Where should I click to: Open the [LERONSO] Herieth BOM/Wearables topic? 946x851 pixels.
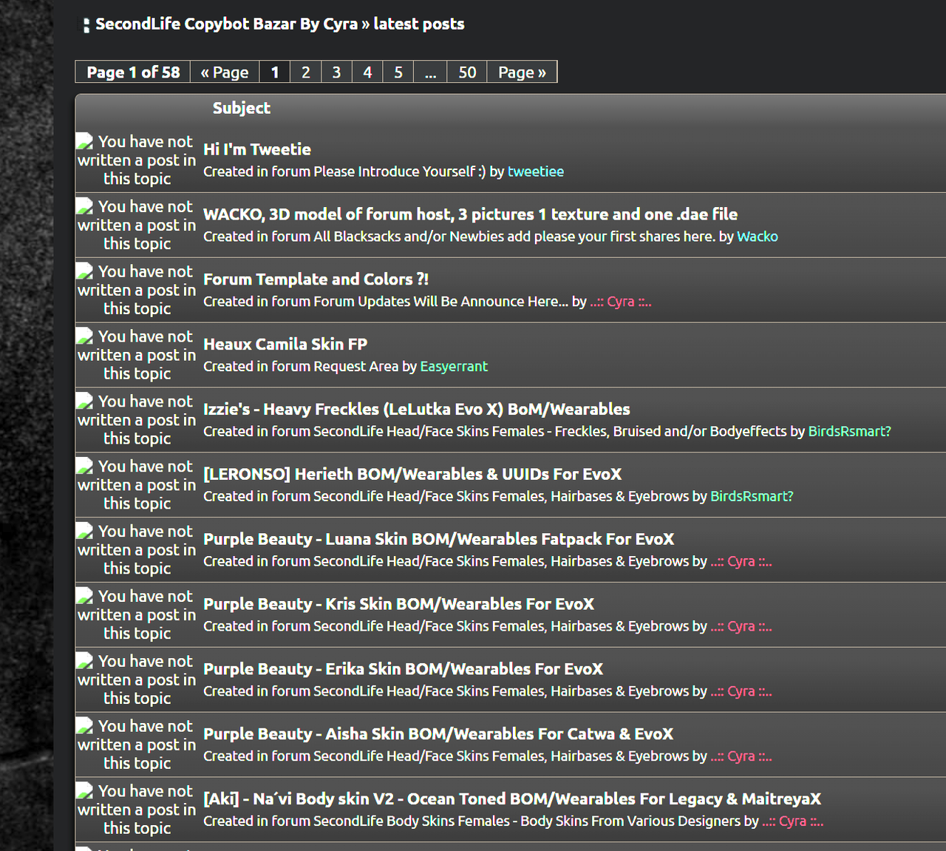click(x=412, y=475)
